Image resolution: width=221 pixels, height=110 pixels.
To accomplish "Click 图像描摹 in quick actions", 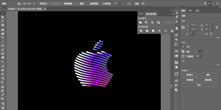I will 208,80.
